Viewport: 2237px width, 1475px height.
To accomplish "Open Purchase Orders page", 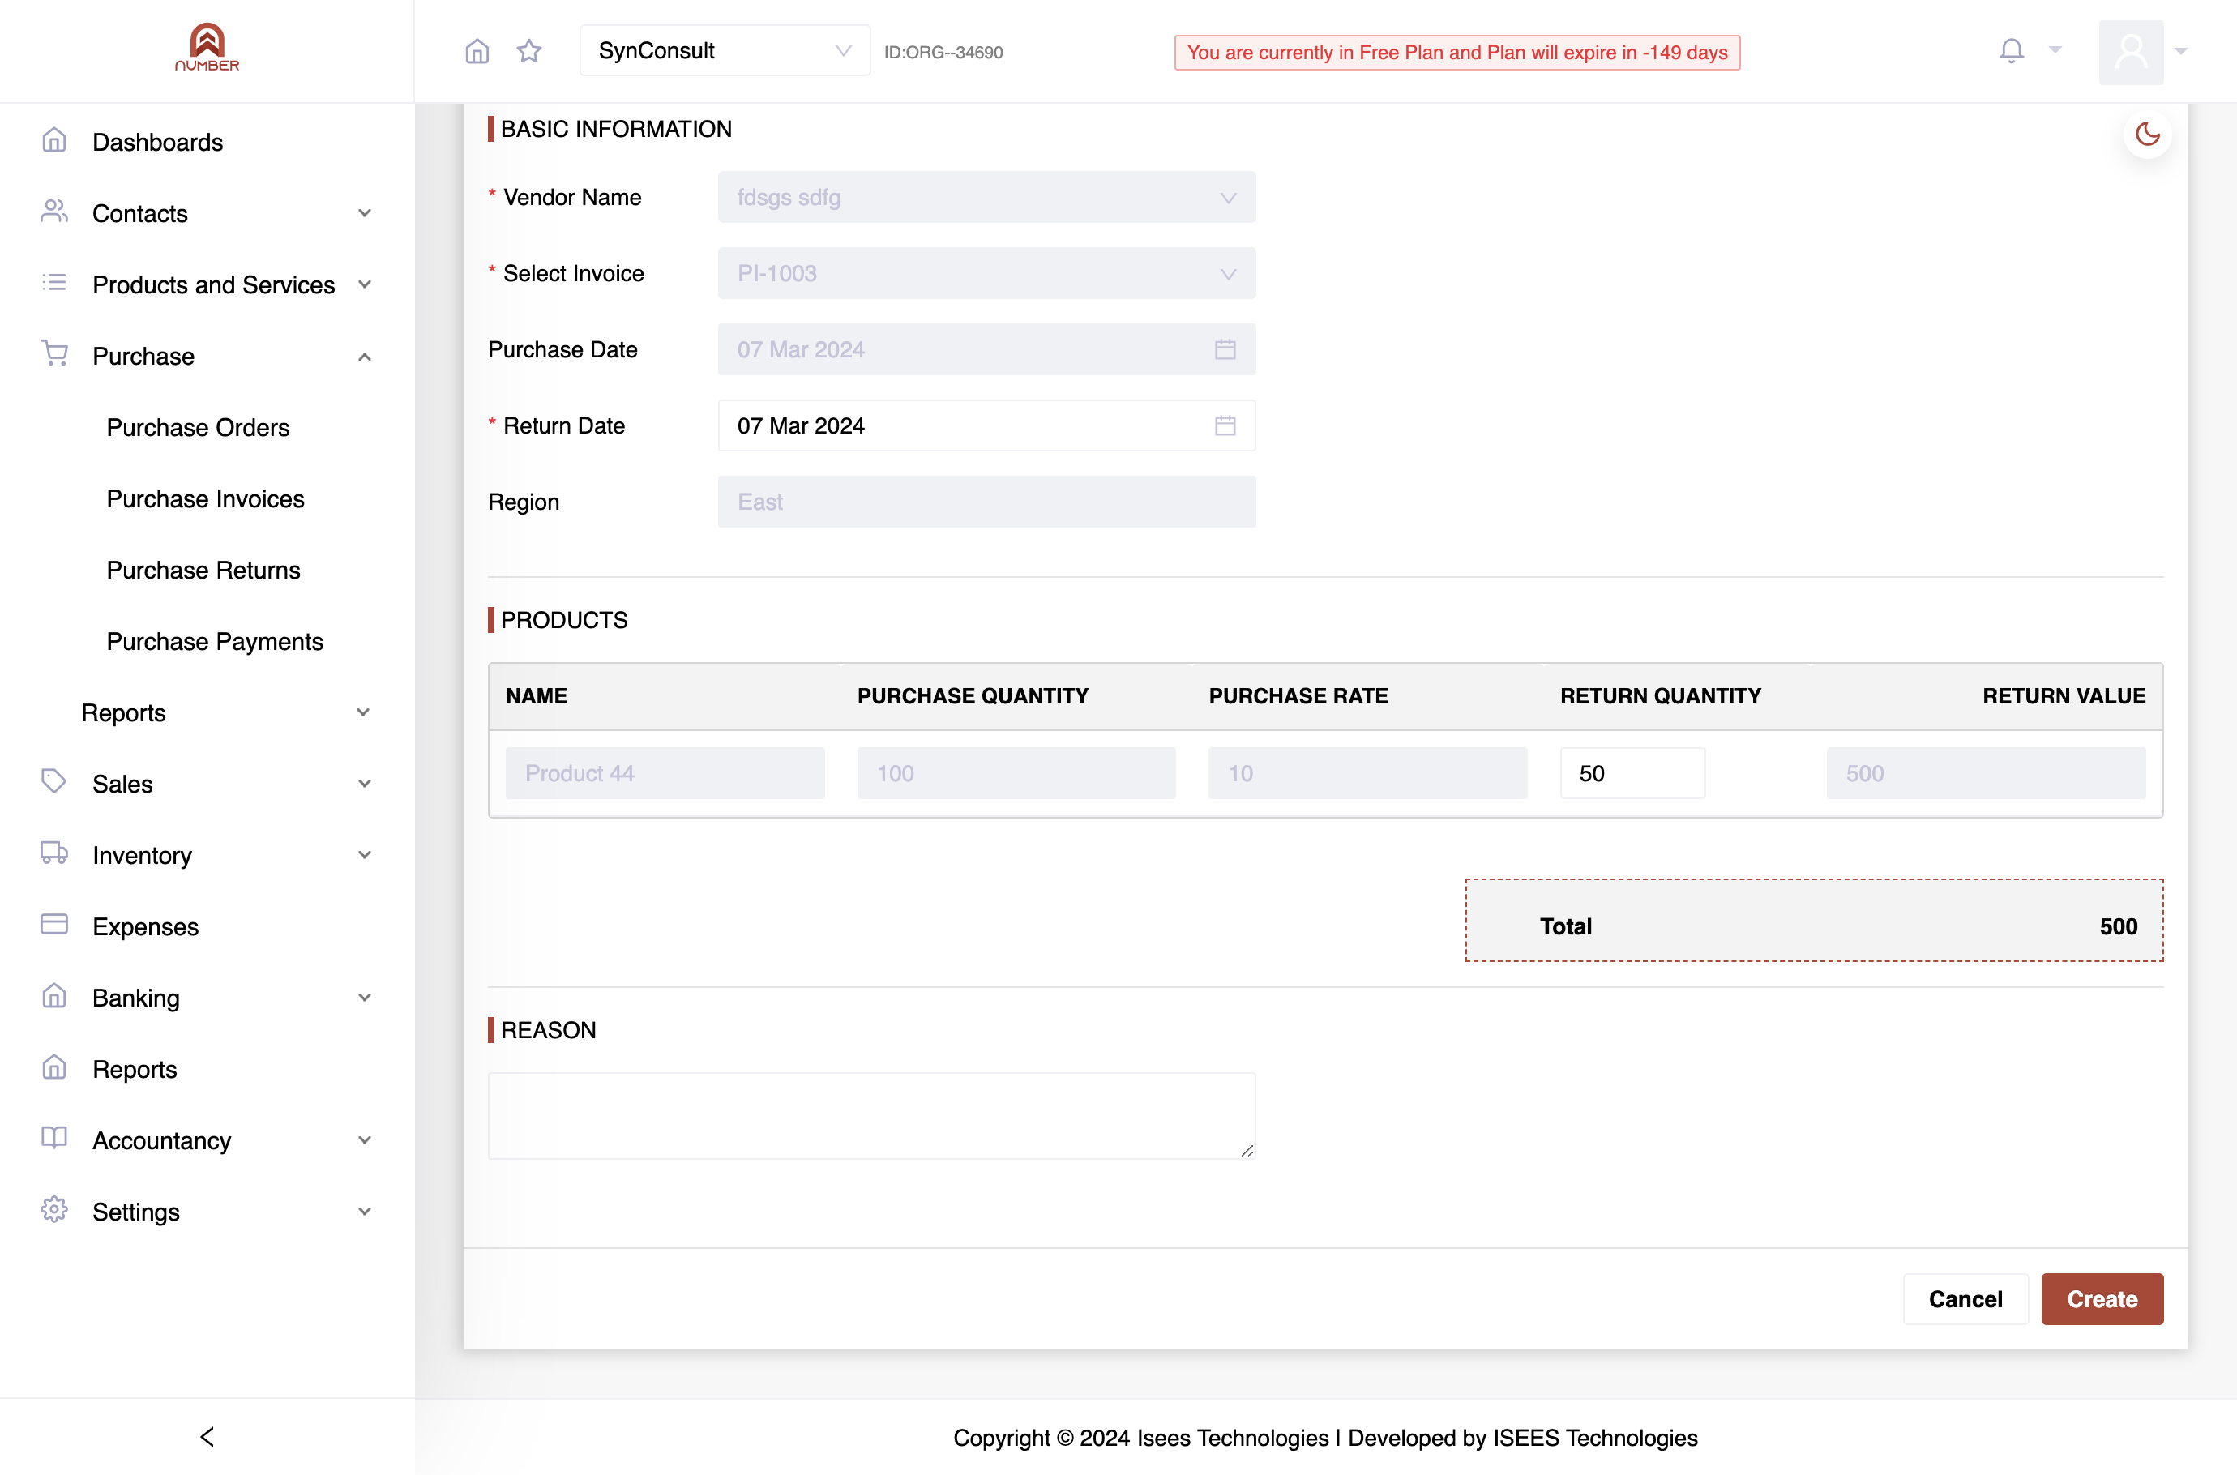I will pos(198,427).
